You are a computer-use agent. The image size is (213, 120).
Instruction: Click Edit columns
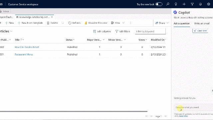tap(102, 31)
